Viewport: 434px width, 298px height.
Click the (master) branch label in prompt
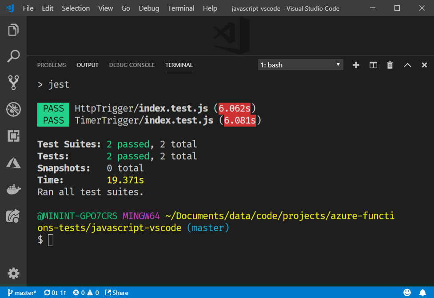(208, 228)
